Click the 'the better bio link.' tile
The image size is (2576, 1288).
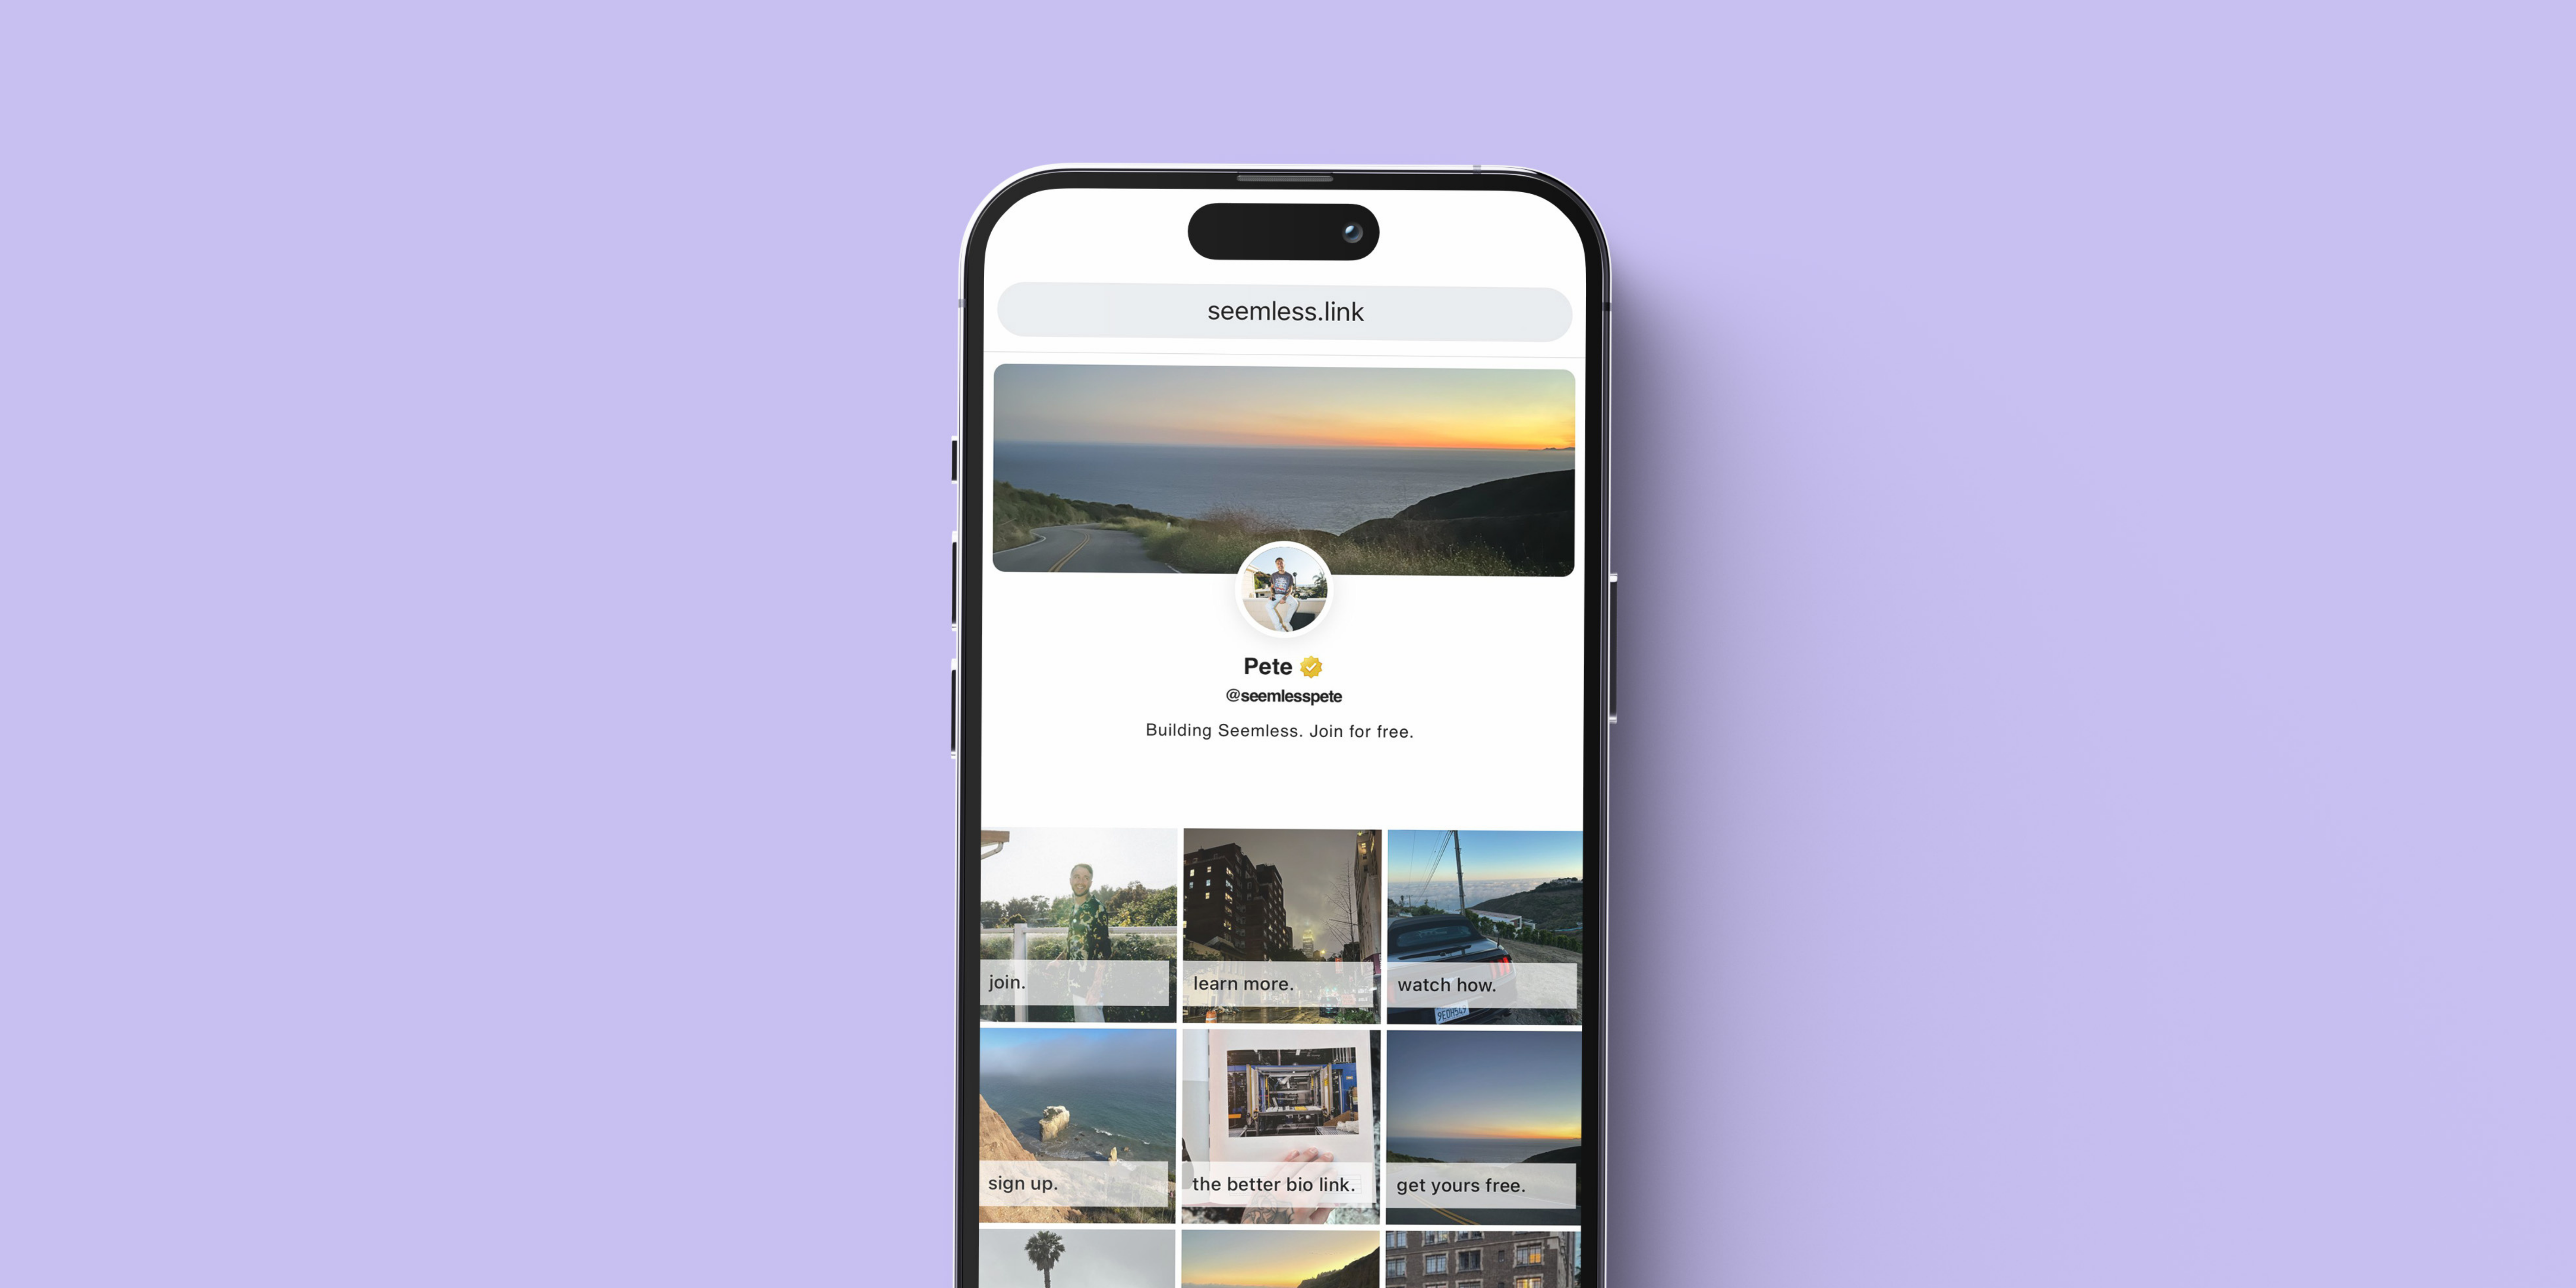pos(1285,1139)
